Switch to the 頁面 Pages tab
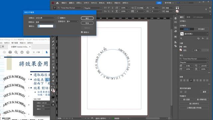Screen dimensions: 213x120 [188, 17]
